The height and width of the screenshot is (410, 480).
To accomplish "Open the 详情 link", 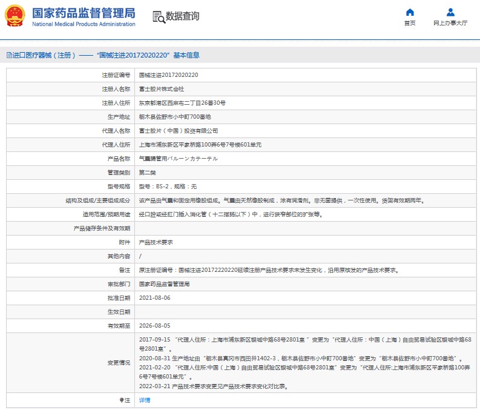I will 145,400.
